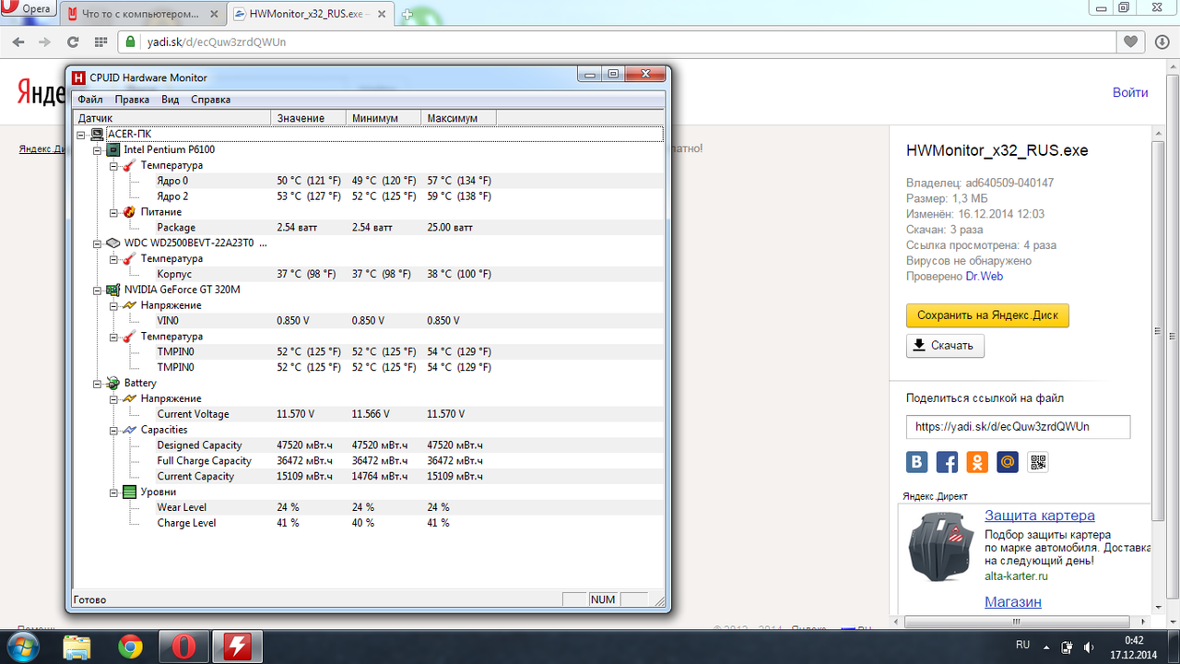Click the Максимум column header
The width and height of the screenshot is (1180, 664).
click(459, 118)
